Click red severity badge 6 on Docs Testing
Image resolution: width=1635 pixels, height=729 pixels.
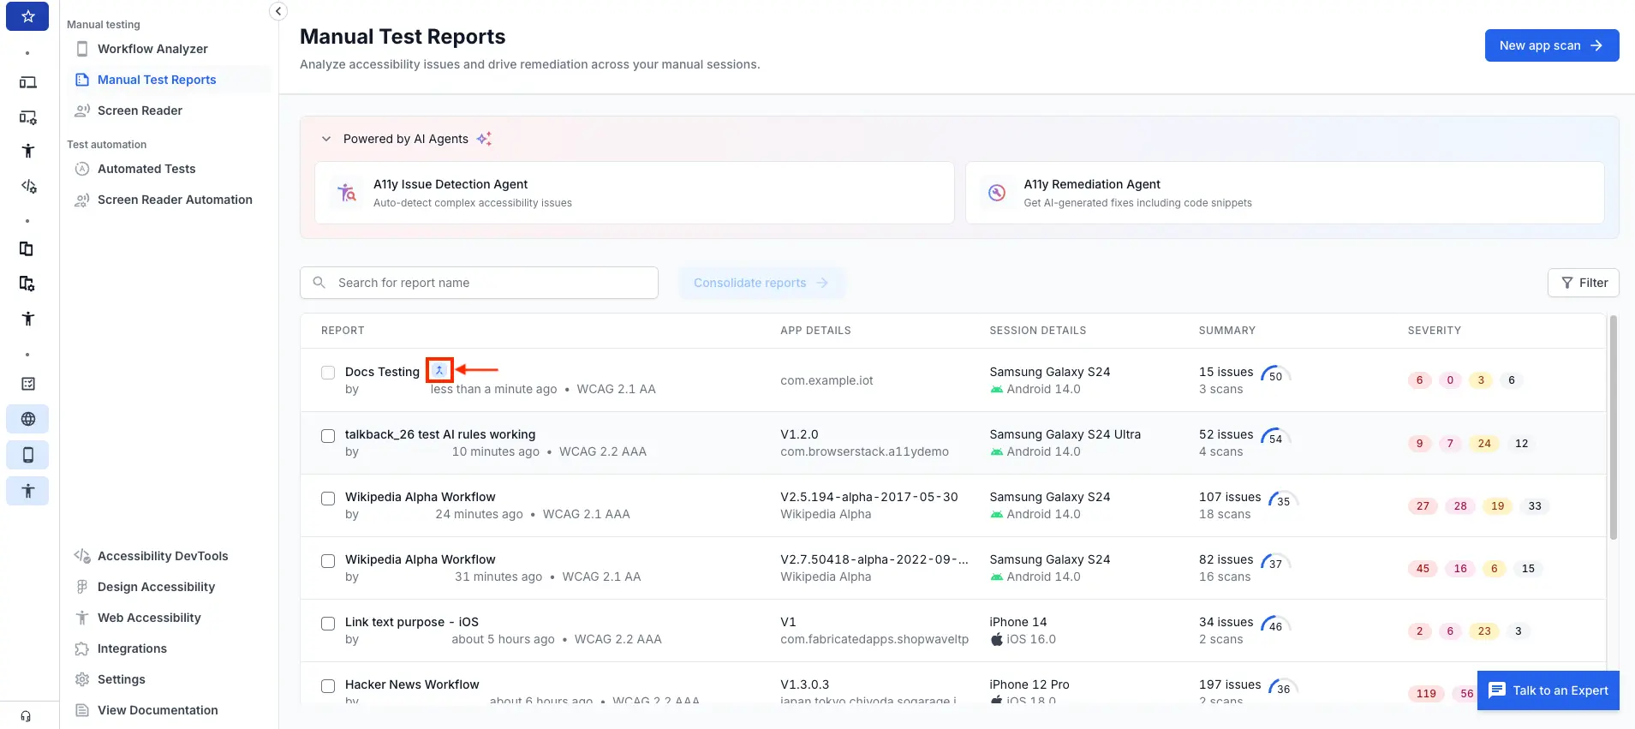tap(1419, 380)
